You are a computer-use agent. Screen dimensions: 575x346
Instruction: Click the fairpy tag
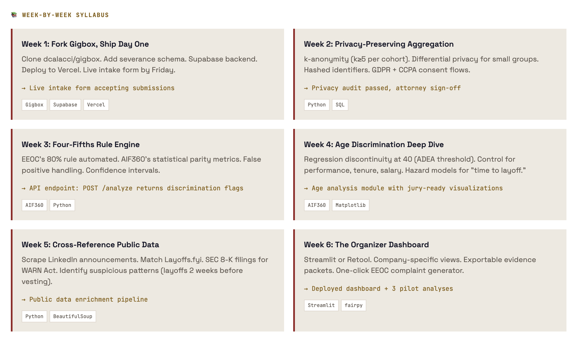pos(353,305)
